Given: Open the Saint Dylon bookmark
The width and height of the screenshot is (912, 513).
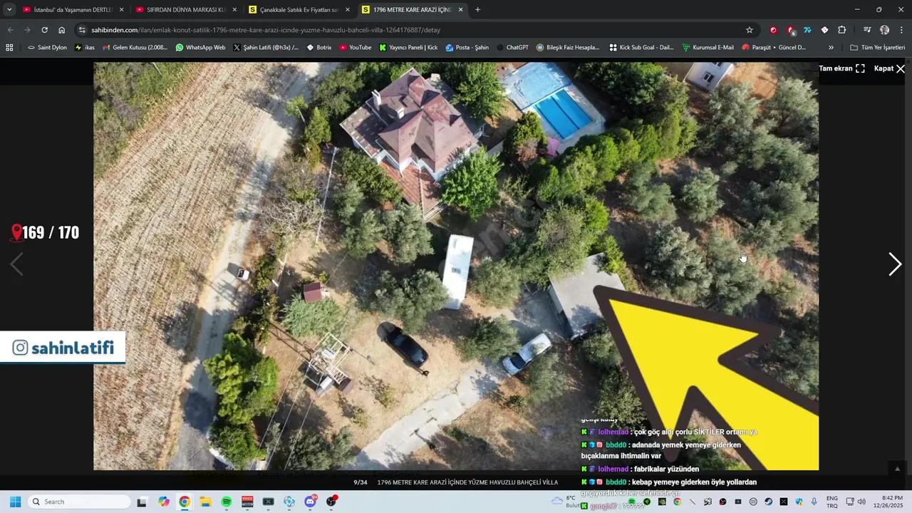Looking at the screenshot, I should 47,47.
